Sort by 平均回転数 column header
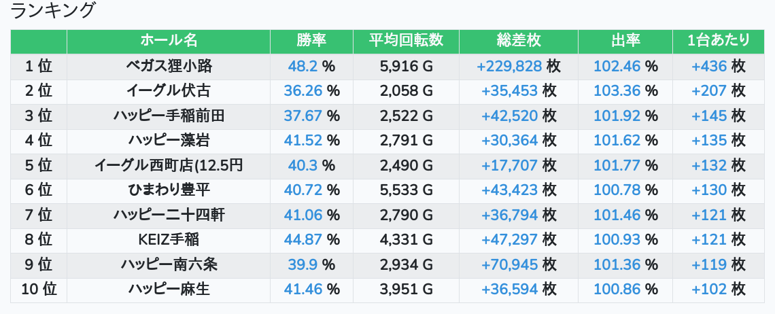This screenshot has height=314, width=775. tap(406, 41)
